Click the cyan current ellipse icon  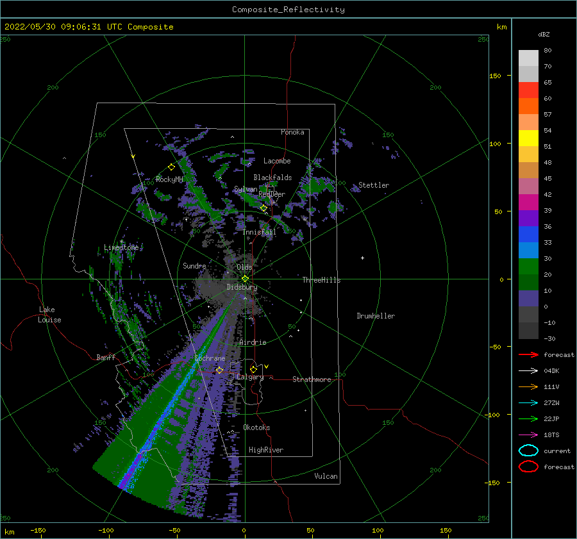tap(528, 451)
